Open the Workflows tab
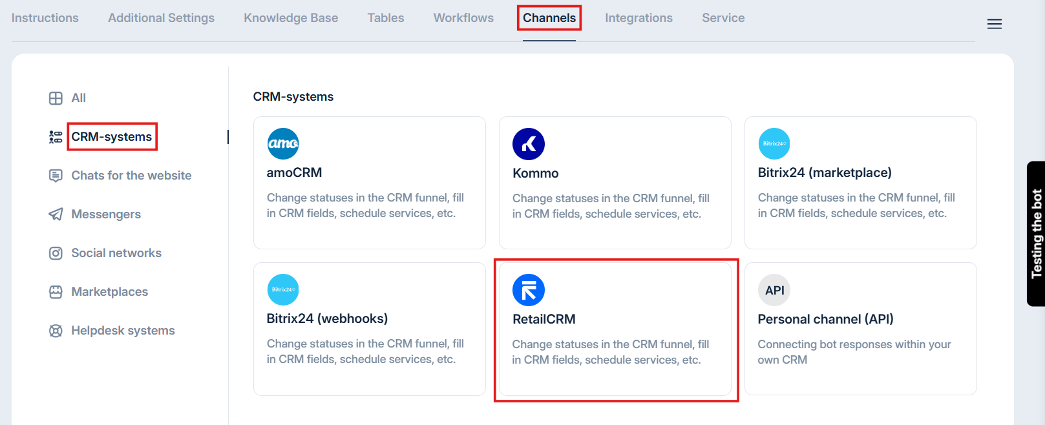 click(463, 18)
